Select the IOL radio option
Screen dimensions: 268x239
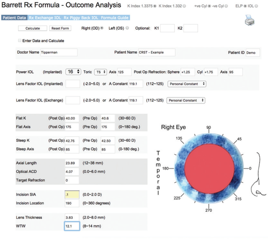click(256, 6)
